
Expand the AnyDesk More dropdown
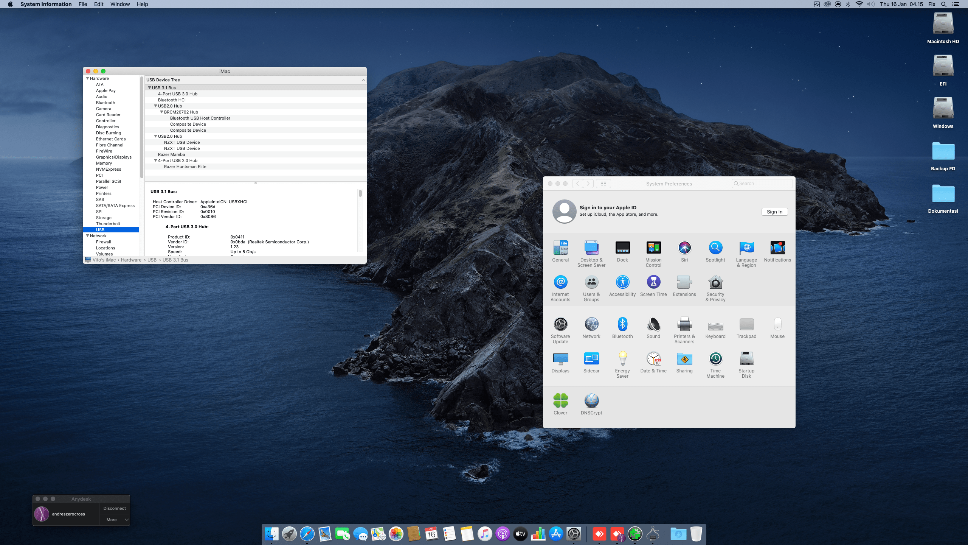(127, 520)
